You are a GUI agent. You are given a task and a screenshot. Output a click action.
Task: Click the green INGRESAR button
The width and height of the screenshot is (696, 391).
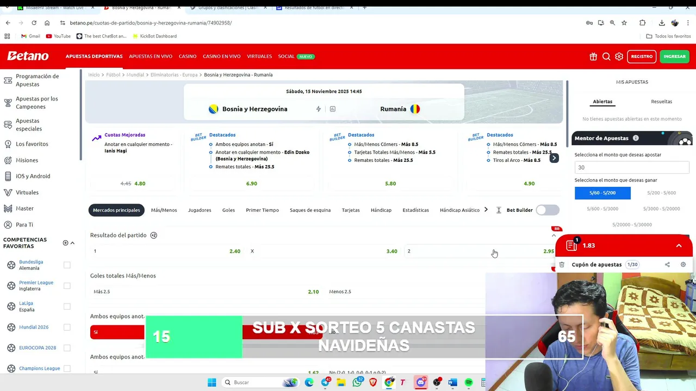674,56
